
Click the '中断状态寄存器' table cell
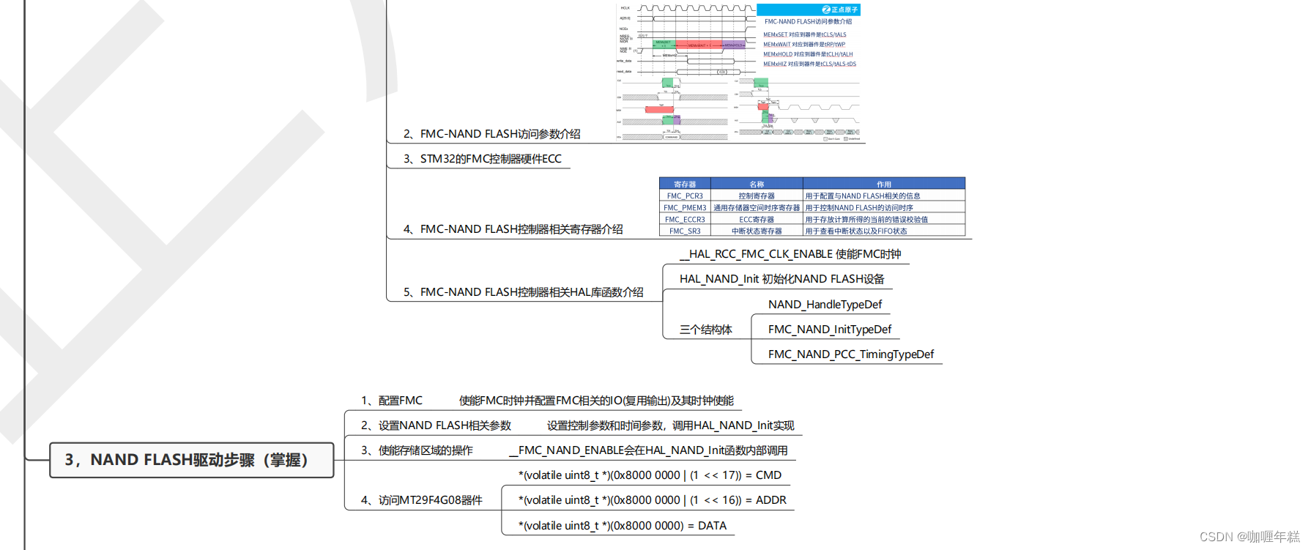[757, 231]
